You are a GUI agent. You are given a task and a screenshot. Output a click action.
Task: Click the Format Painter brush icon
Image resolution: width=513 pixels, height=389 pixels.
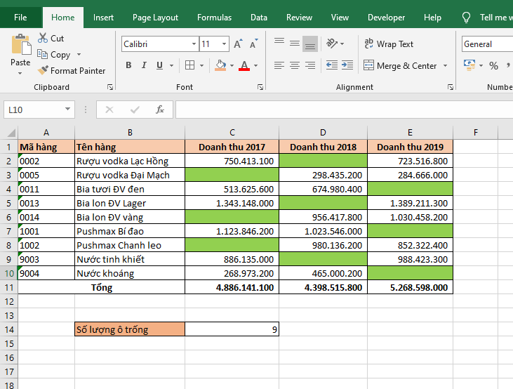coord(43,70)
